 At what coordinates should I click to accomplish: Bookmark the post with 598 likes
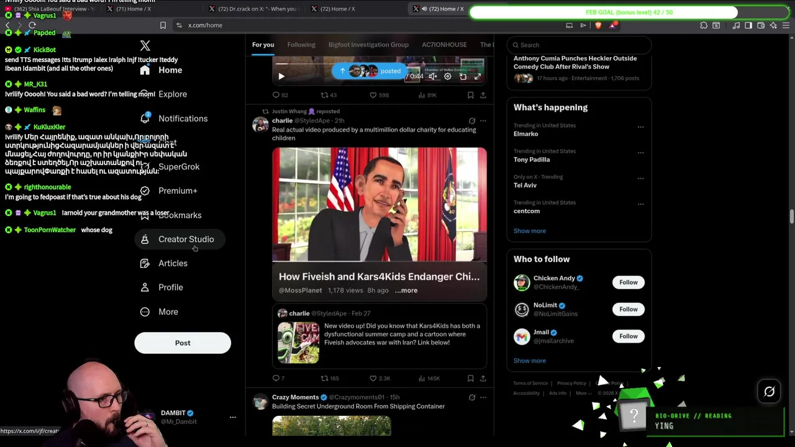(x=470, y=95)
